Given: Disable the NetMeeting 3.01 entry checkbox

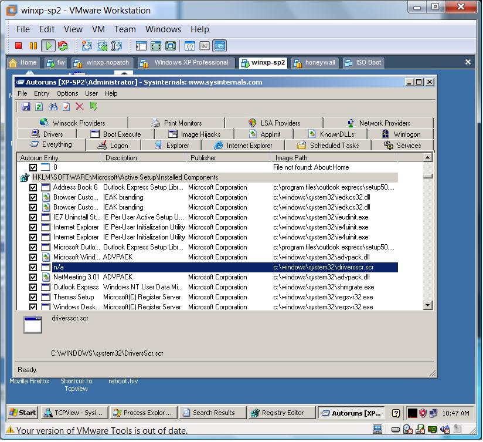Looking at the screenshot, I should pyautogui.click(x=33, y=277).
